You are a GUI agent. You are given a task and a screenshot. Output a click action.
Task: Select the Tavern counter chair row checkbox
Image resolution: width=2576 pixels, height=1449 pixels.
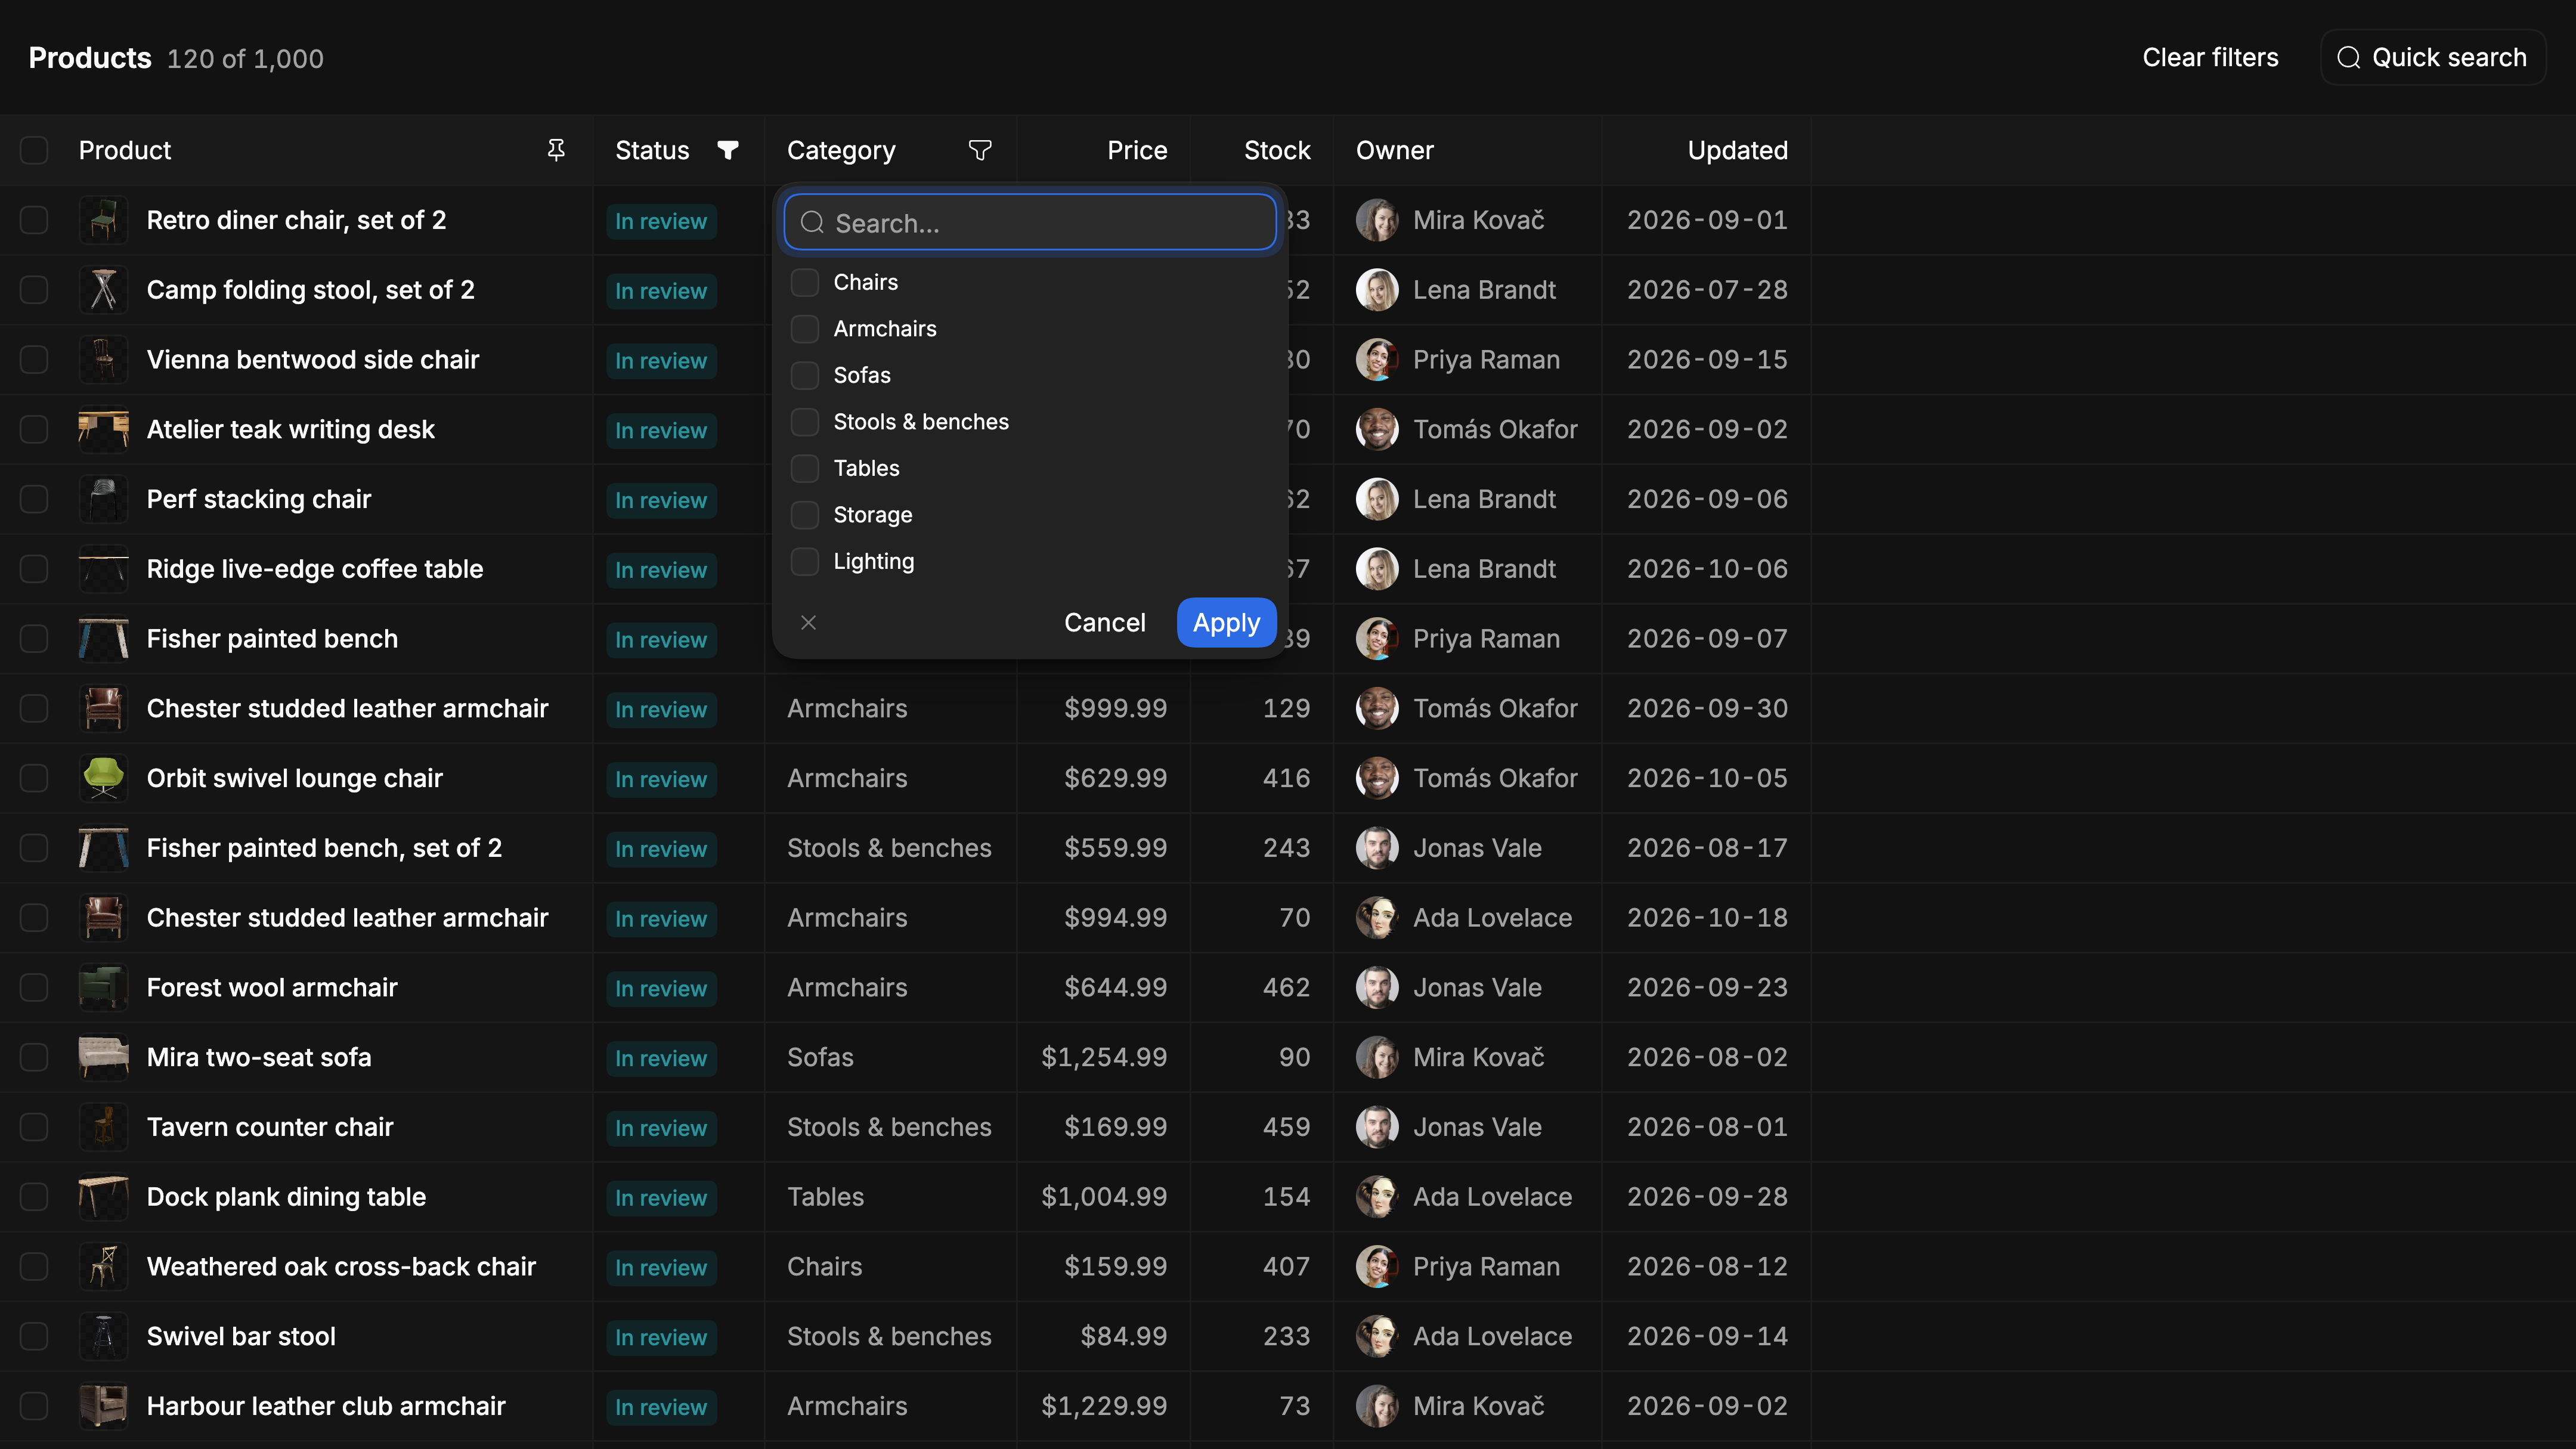(34, 1127)
